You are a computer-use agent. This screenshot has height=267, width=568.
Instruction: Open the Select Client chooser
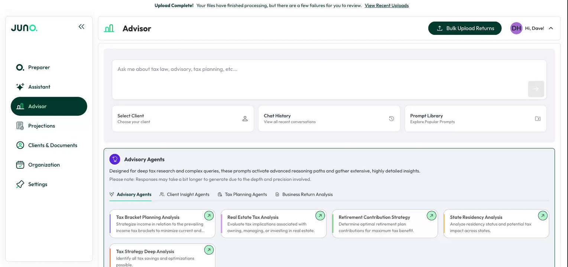click(x=182, y=119)
